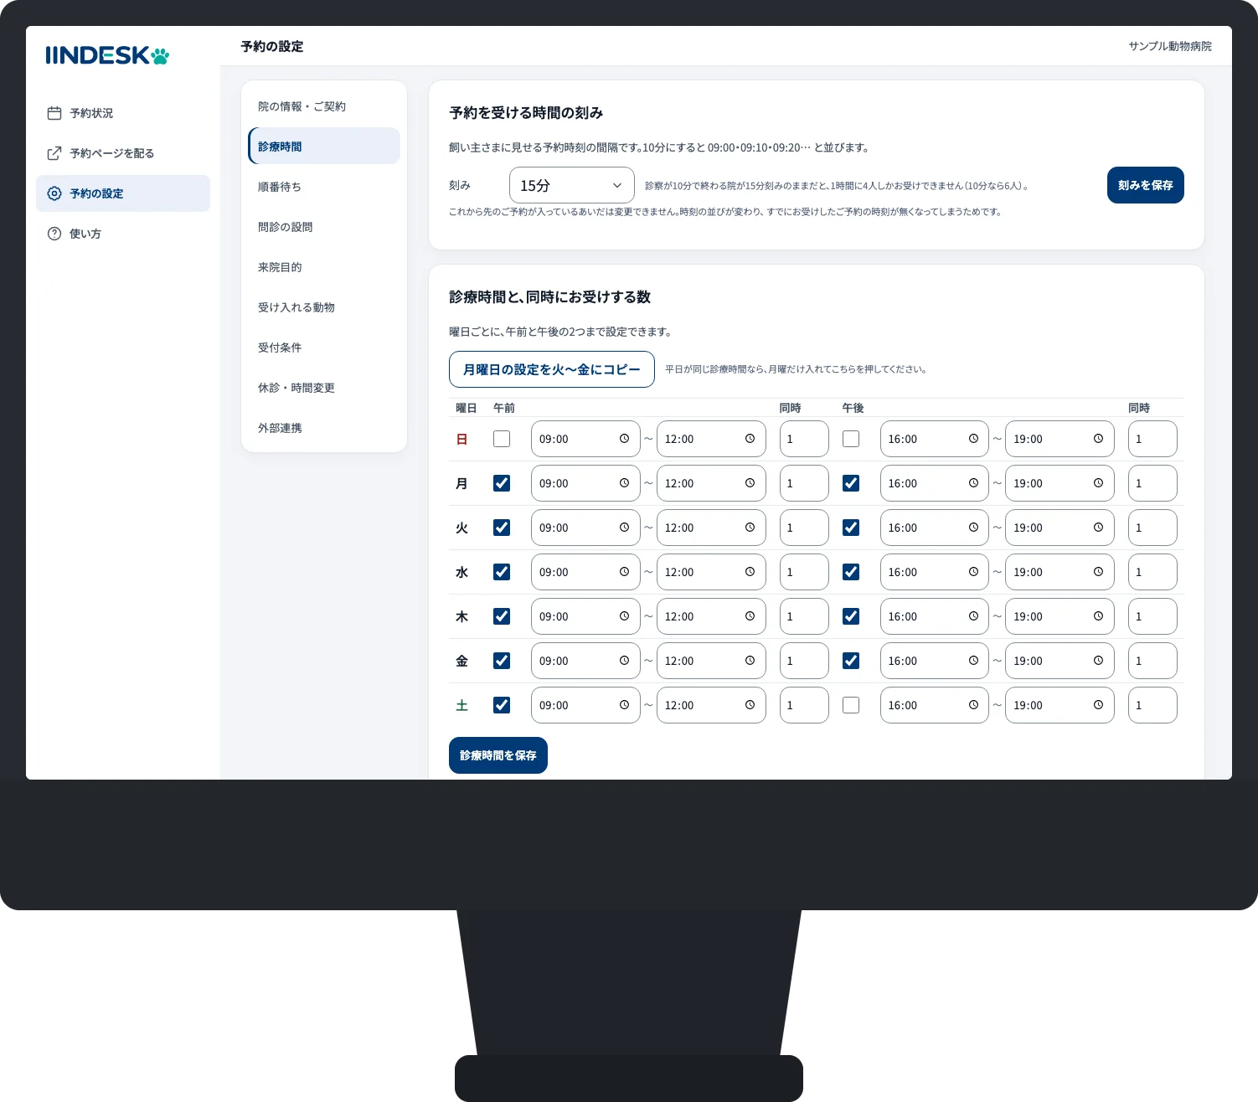Copy Monday settings with 月曜日の設定を火〜金にコピー button
Screen dimensions: 1258x1102
pyautogui.click(x=551, y=369)
